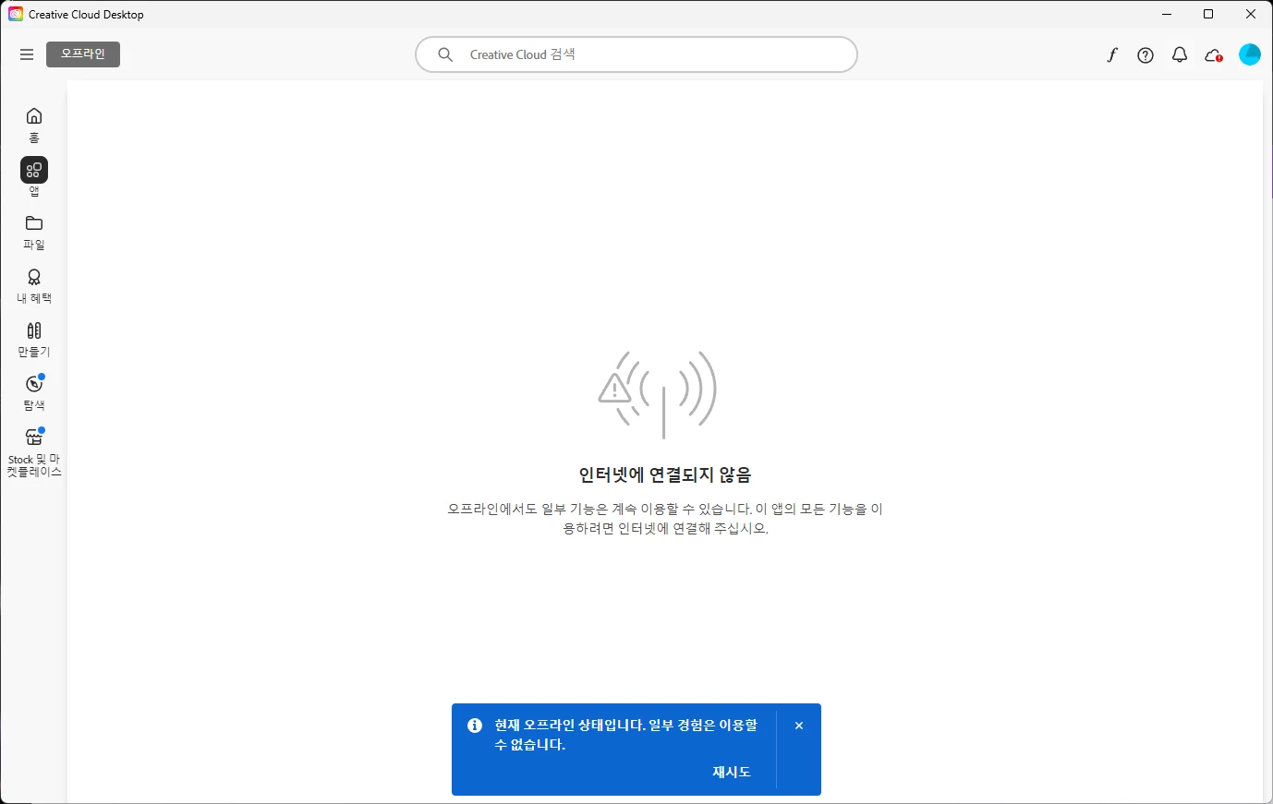The height and width of the screenshot is (804, 1273).
Task: Click the 인터넷에 연결되지 않음 heading
Action: pos(665,474)
